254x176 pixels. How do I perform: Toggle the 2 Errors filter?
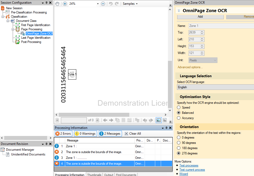point(63,134)
